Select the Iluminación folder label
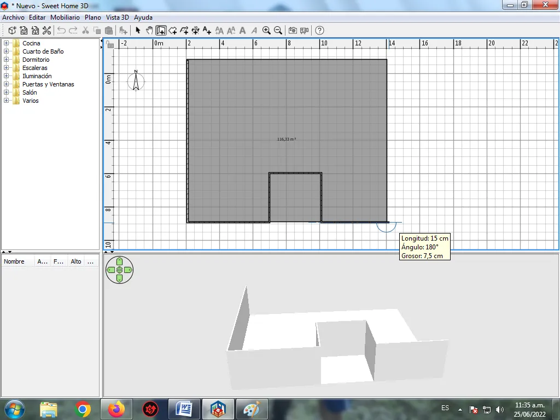Viewport: 560px width, 420px height. coord(37,76)
